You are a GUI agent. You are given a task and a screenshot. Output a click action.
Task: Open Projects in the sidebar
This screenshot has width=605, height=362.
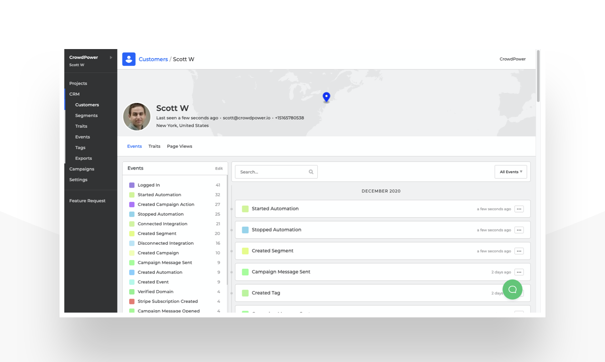coord(78,83)
